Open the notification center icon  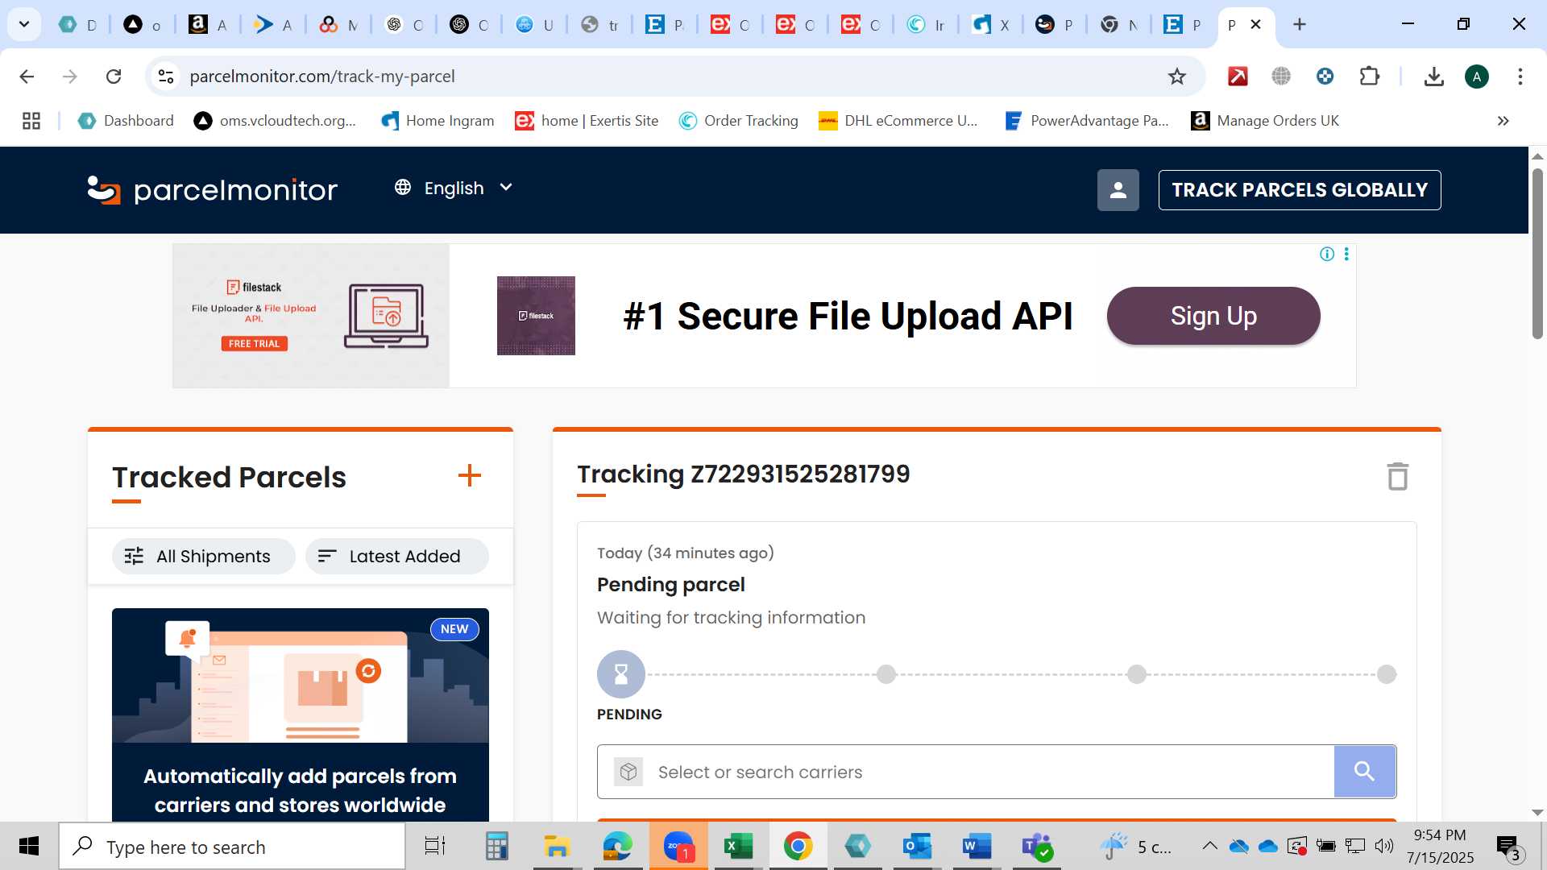click(1508, 847)
